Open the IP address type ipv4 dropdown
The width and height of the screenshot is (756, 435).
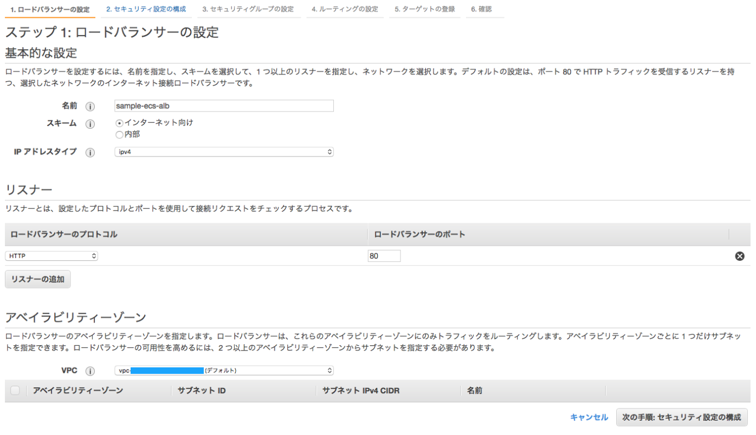pos(224,152)
